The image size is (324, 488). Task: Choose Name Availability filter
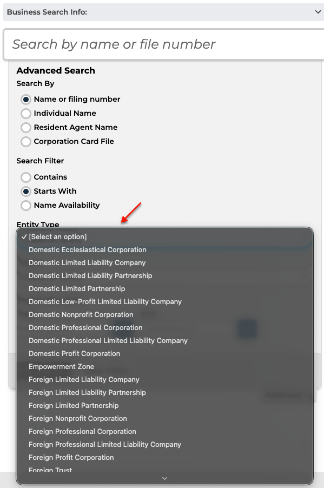(x=26, y=206)
